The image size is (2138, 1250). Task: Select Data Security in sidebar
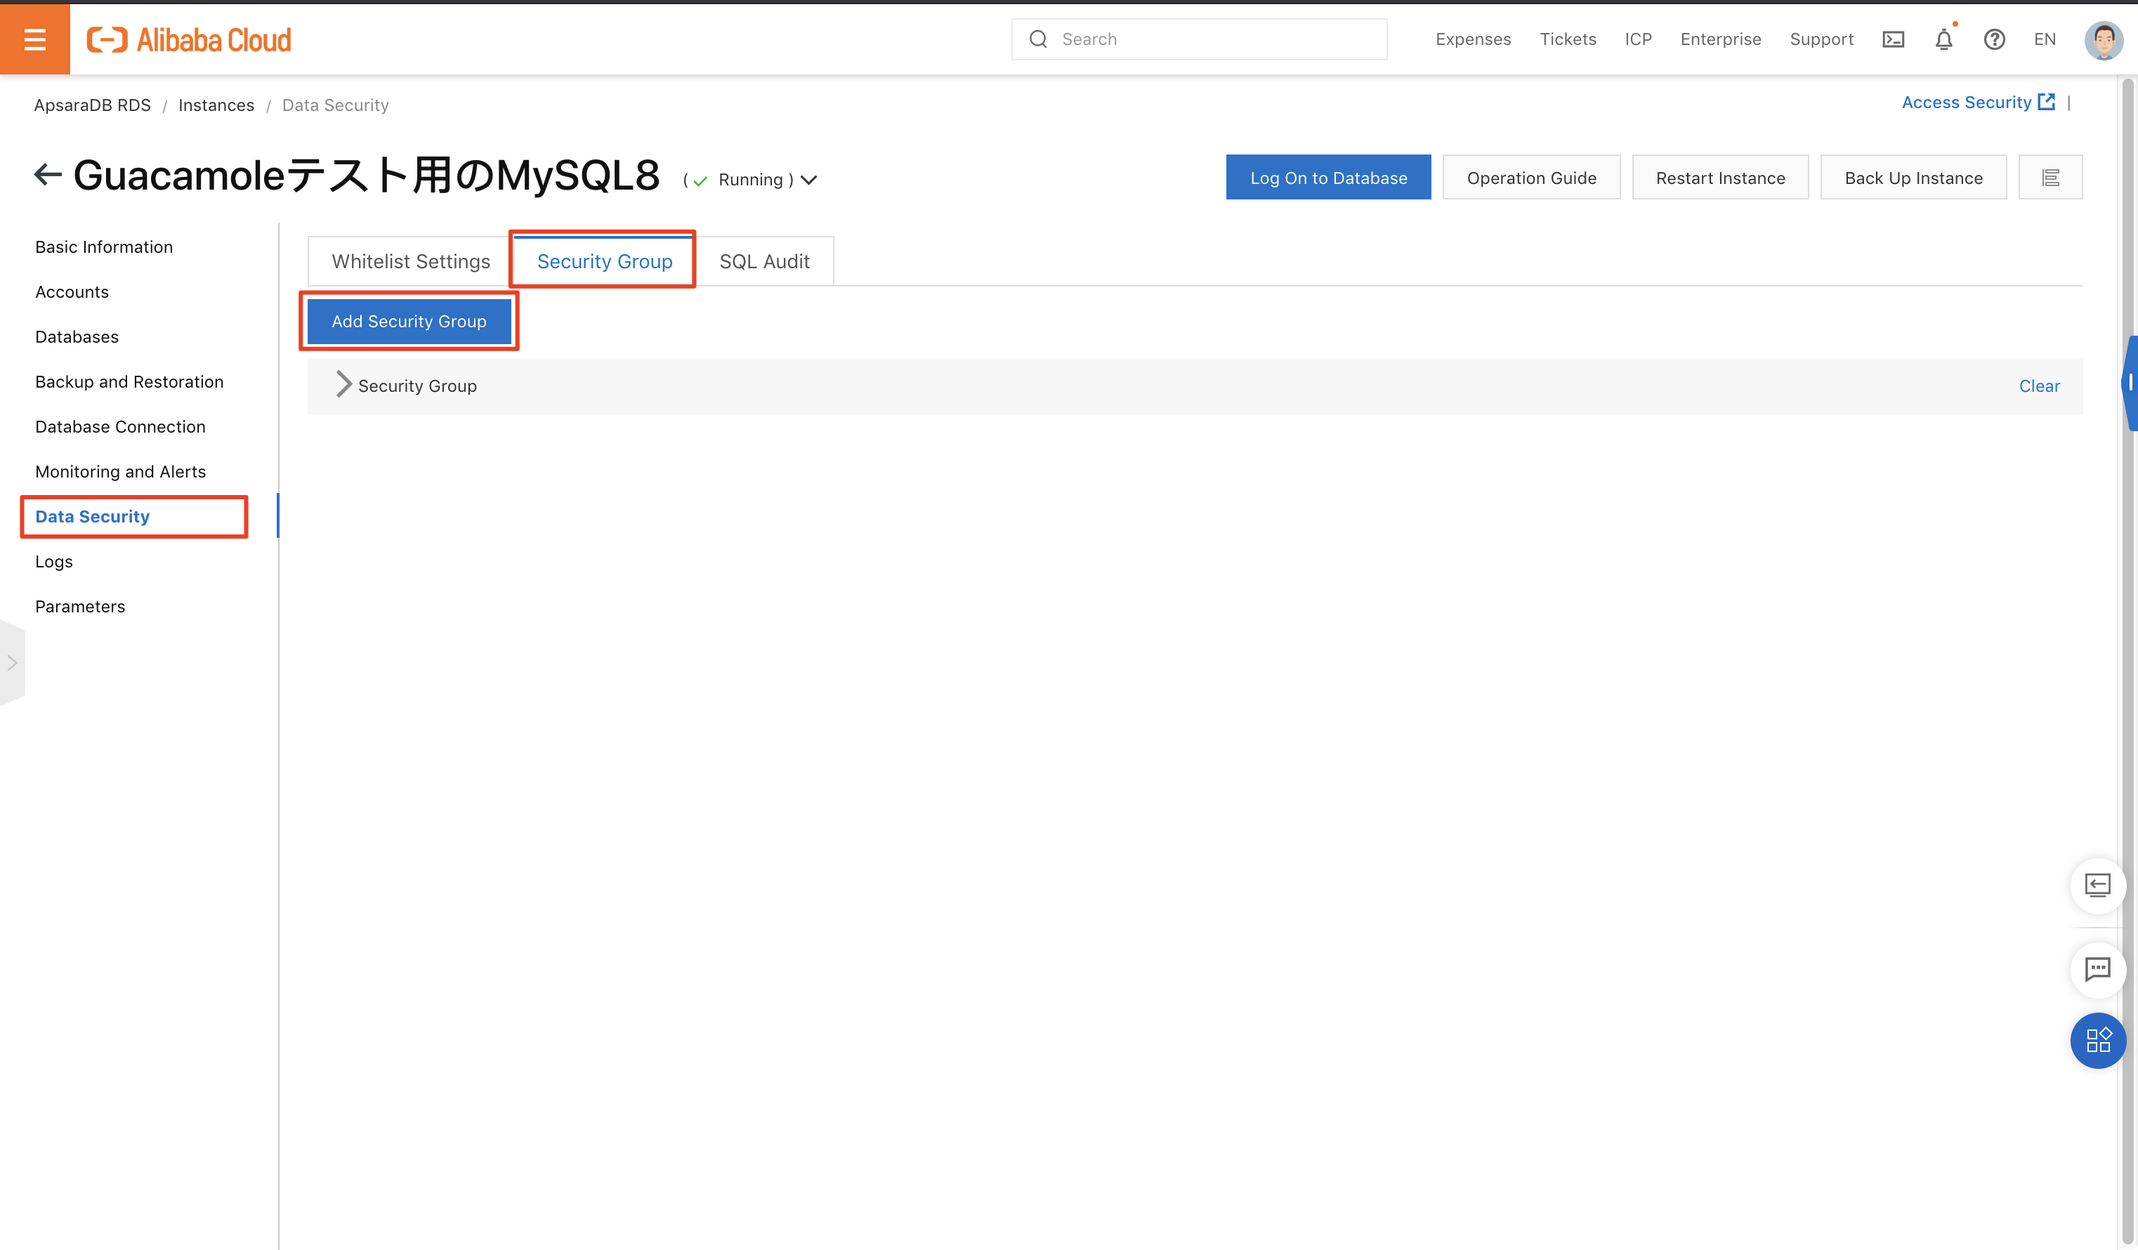pyautogui.click(x=93, y=516)
